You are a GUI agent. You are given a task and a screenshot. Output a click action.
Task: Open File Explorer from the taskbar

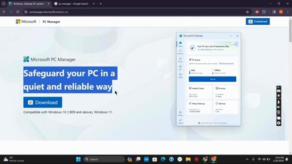188,159
